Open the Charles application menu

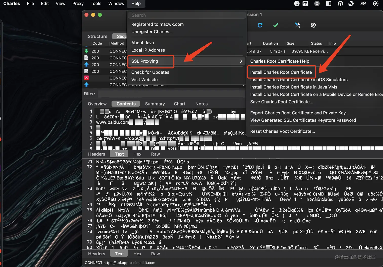tap(12, 4)
